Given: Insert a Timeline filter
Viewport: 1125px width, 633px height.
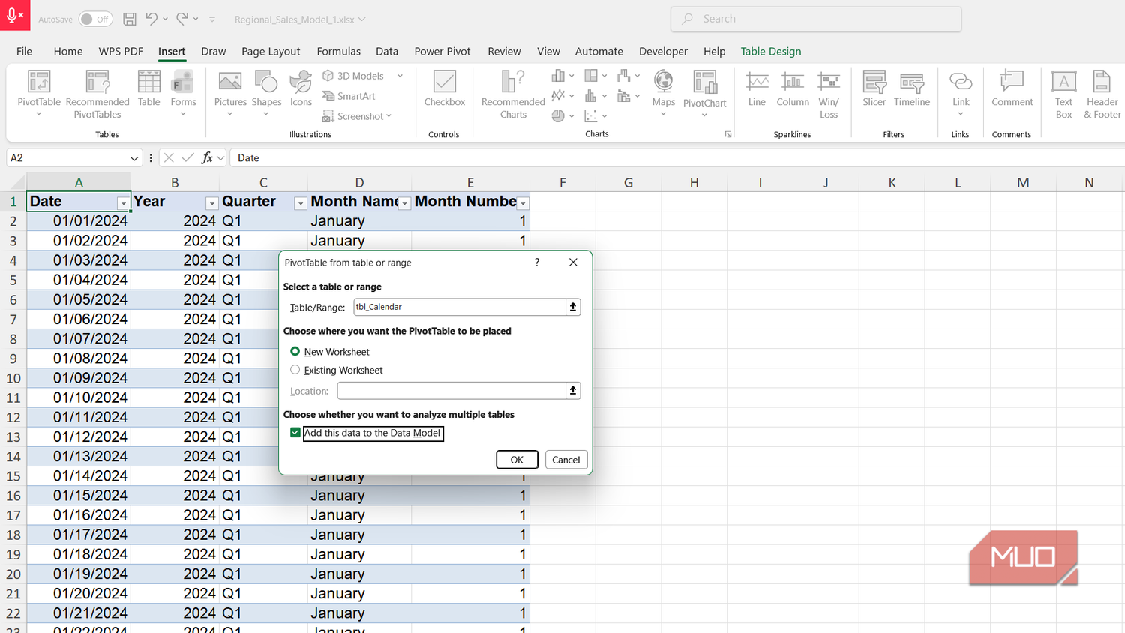Looking at the screenshot, I should pos(912,88).
